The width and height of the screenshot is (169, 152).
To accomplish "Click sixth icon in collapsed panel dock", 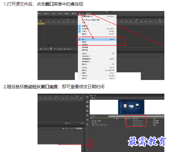I will coord(87,120).
